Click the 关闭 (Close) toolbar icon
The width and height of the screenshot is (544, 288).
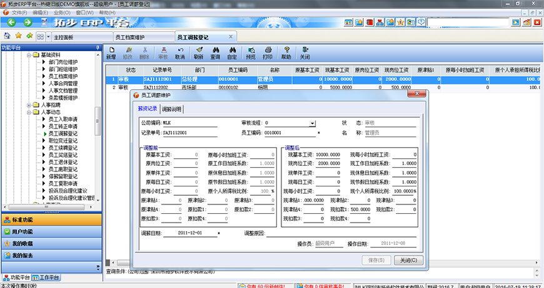pos(305,53)
